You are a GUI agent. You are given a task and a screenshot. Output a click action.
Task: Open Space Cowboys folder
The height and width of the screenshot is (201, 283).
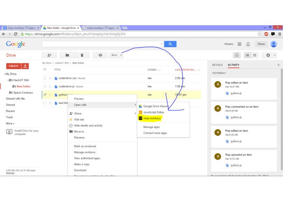[x=23, y=92]
